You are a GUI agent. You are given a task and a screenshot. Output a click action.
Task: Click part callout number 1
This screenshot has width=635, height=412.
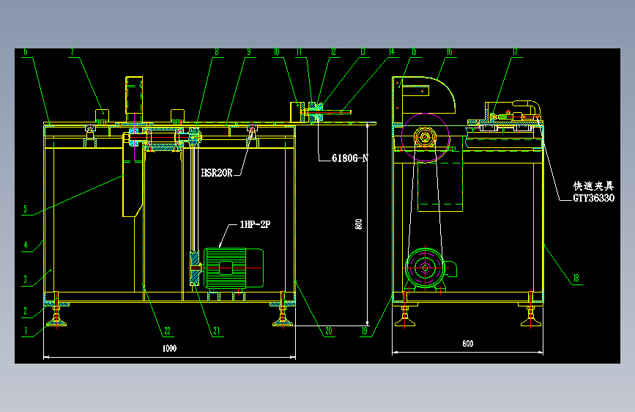point(26,331)
